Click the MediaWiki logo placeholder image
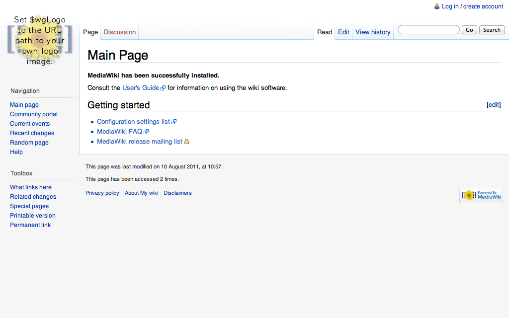 coord(40,40)
